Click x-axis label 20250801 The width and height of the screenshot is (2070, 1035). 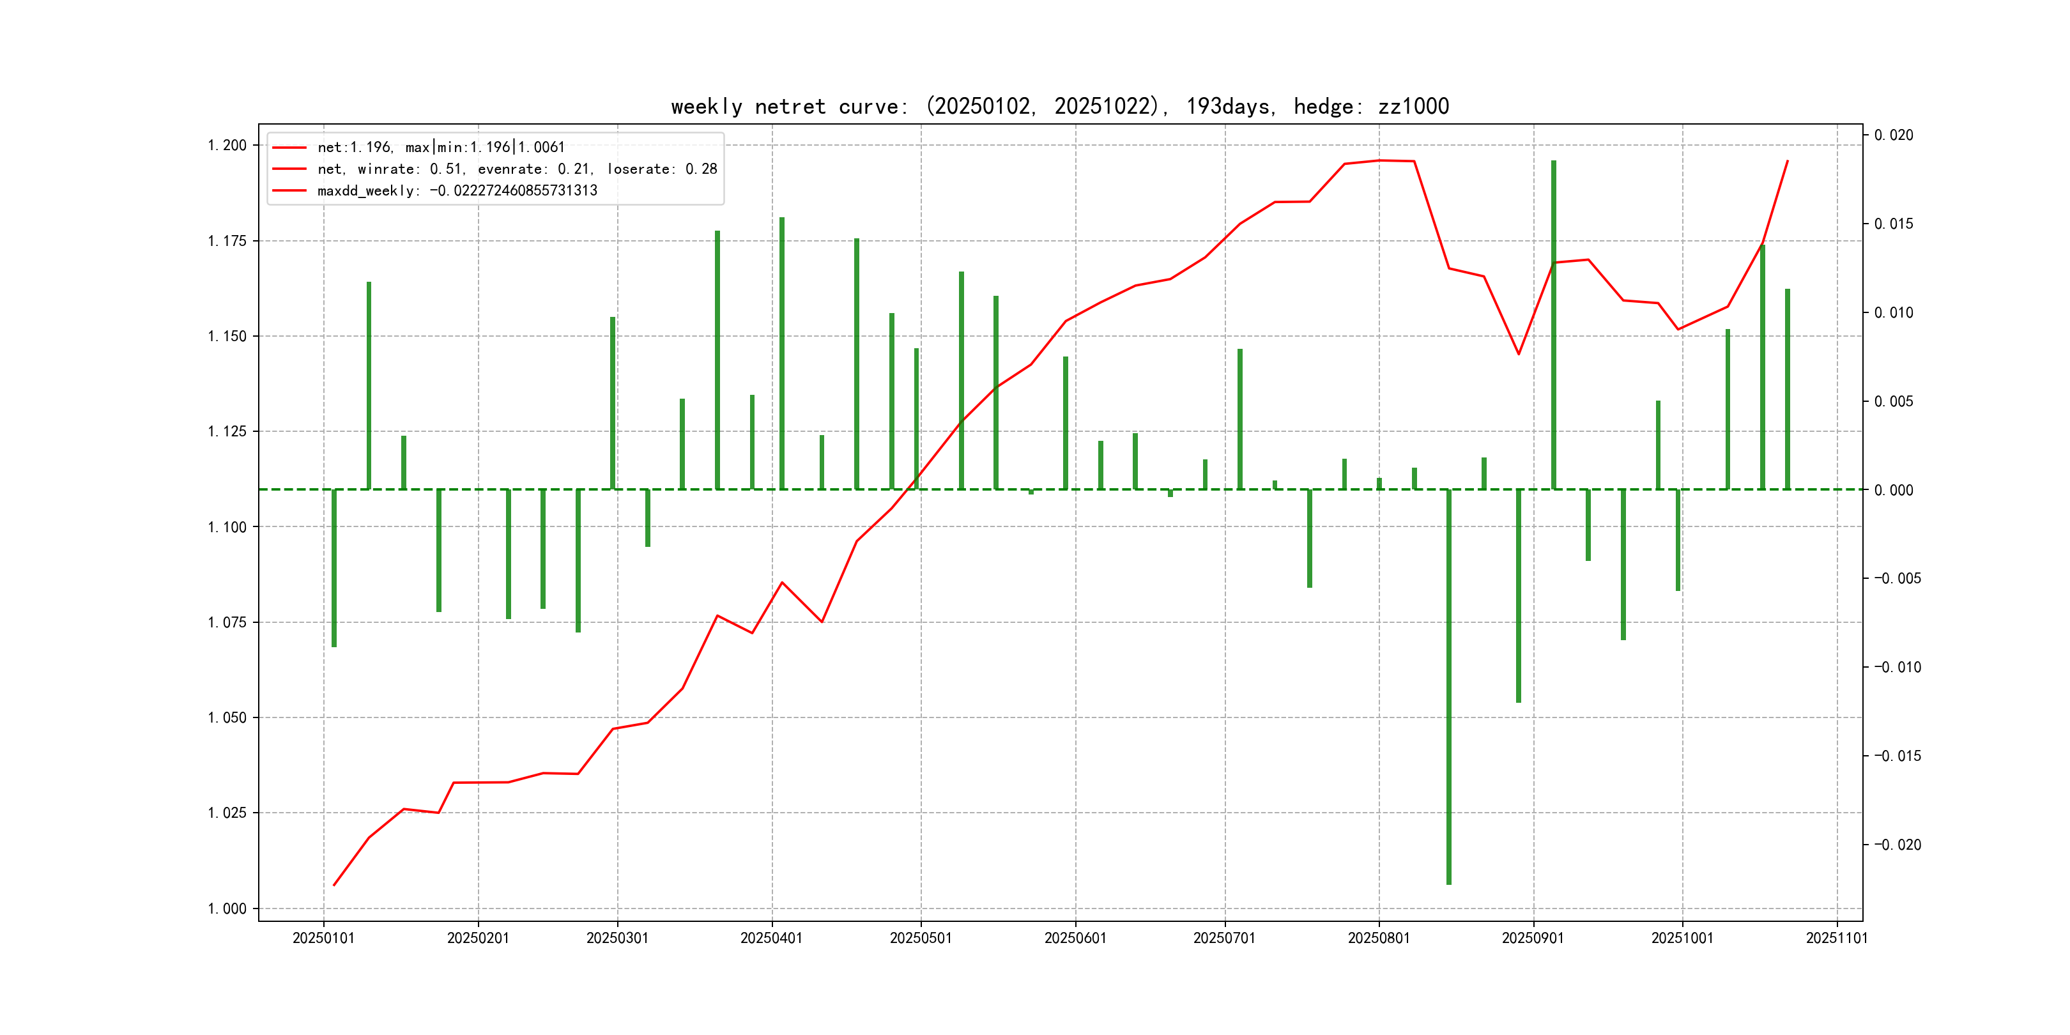tap(1378, 939)
